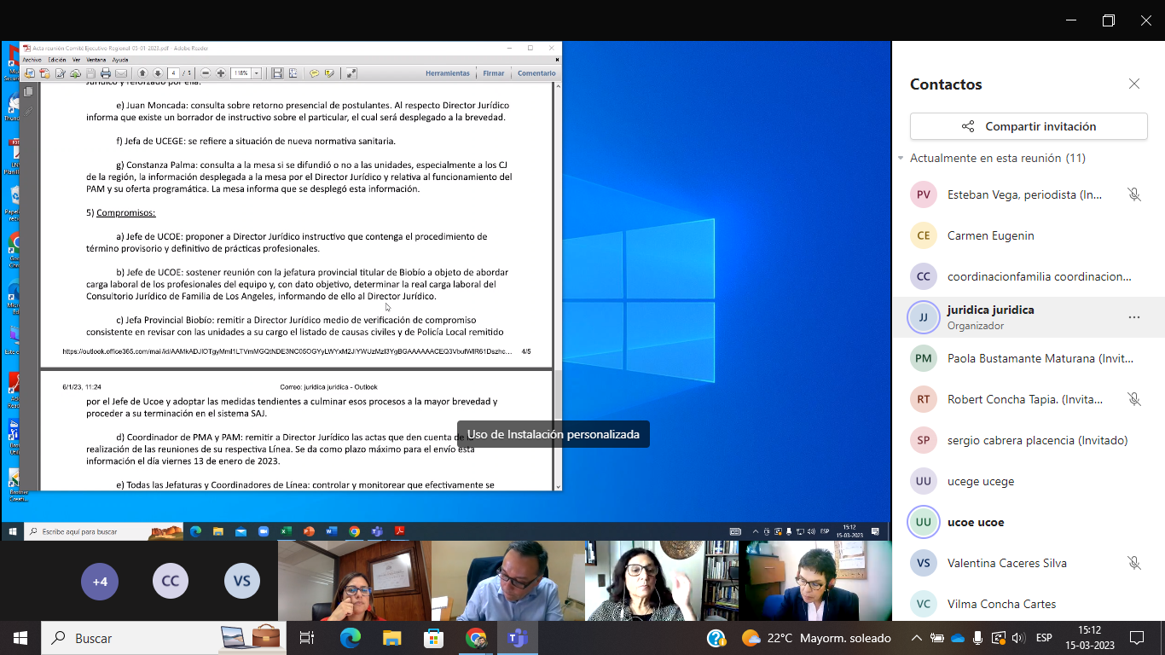Open the Archivo menu in Adobe Reader
This screenshot has height=655, width=1165.
(x=32, y=60)
